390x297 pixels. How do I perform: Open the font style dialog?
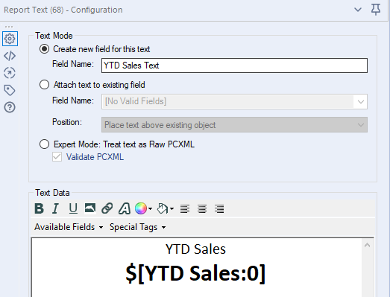125,208
